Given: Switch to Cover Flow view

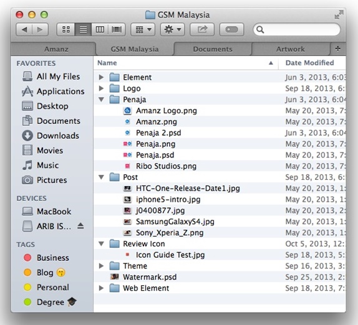Looking at the screenshot, I should point(117,29).
